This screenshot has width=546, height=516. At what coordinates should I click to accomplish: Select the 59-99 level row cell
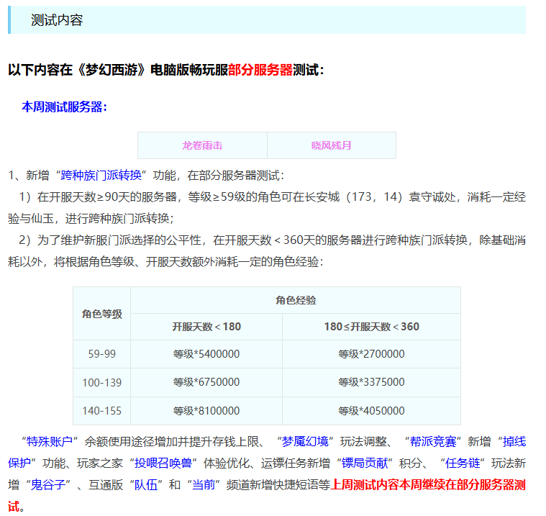pos(101,354)
